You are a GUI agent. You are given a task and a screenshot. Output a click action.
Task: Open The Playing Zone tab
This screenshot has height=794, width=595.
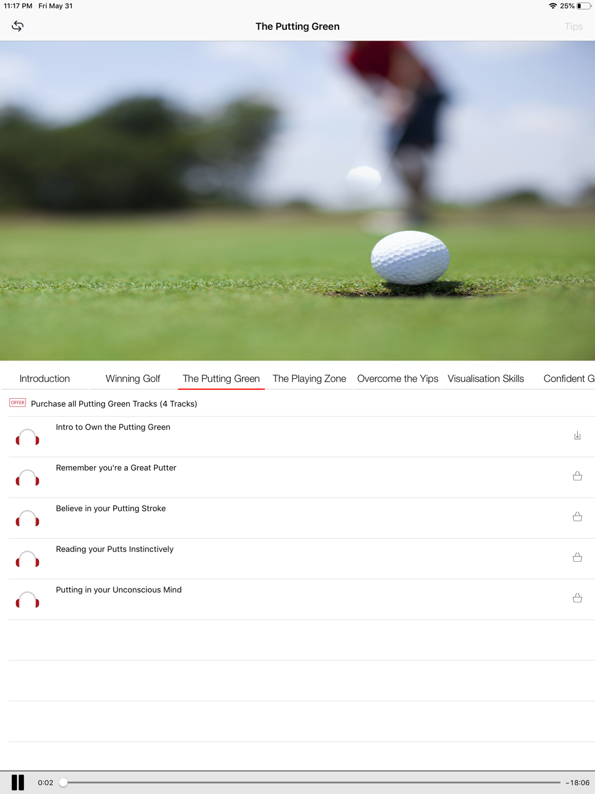tap(309, 379)
